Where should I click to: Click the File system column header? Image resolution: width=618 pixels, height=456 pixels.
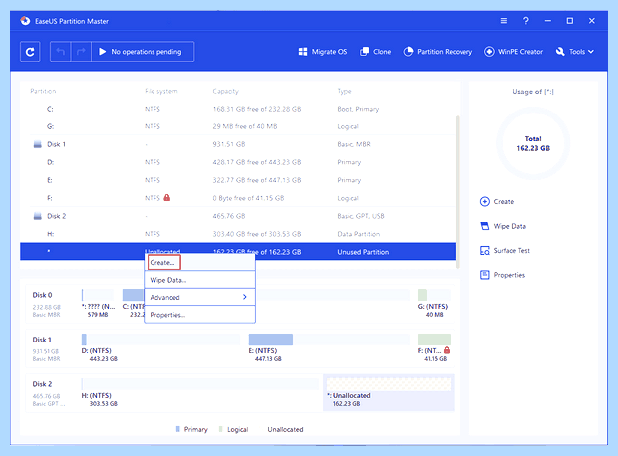(161, 91)
